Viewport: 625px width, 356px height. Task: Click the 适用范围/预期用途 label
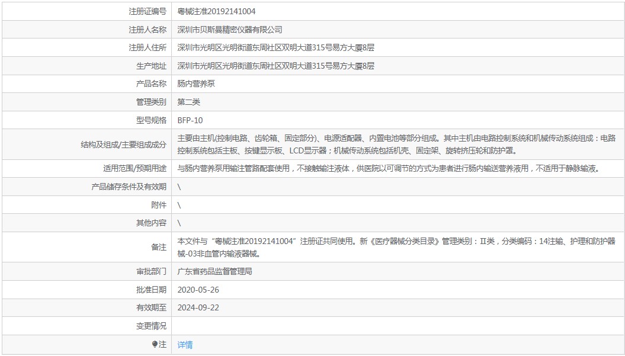click(x=134, y=169)
